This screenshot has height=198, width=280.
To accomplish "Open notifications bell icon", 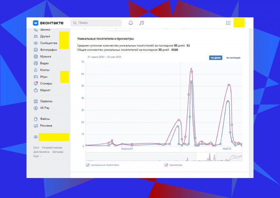I will click(x=131, y=23).
